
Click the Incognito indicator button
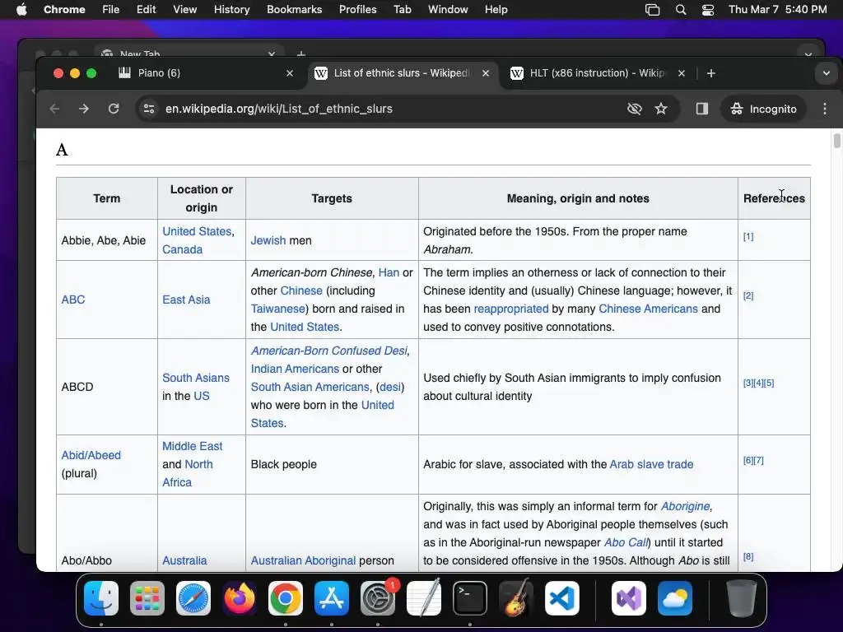(763, 109)
